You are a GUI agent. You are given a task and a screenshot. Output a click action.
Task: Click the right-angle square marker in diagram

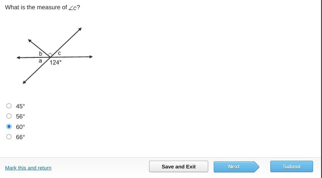[x=50, y=55]
